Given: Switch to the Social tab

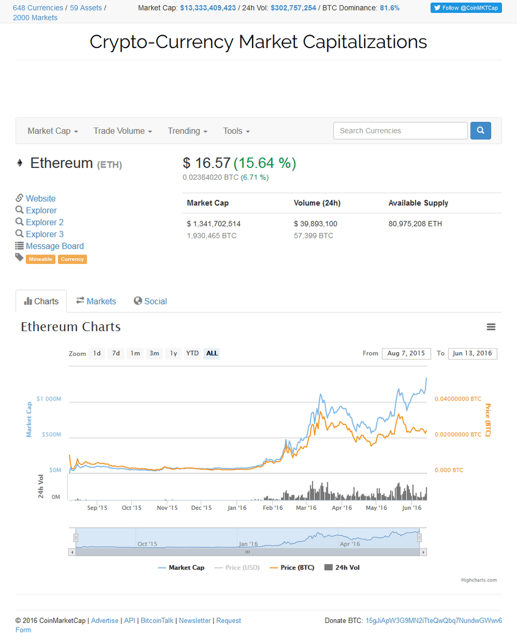Looking at the screenshot, I should (151, 301).
